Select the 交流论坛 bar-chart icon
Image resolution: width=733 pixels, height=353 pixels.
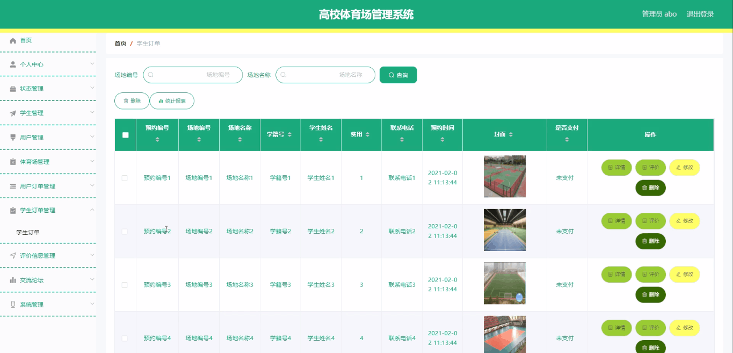coord(12,279)
